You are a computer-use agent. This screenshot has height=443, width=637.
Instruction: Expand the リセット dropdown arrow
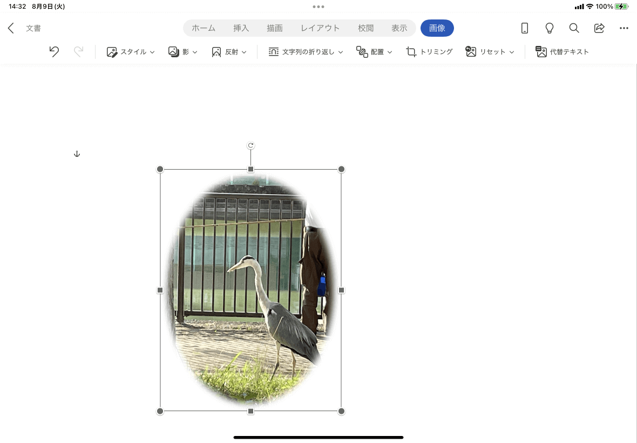click(512, 52)
